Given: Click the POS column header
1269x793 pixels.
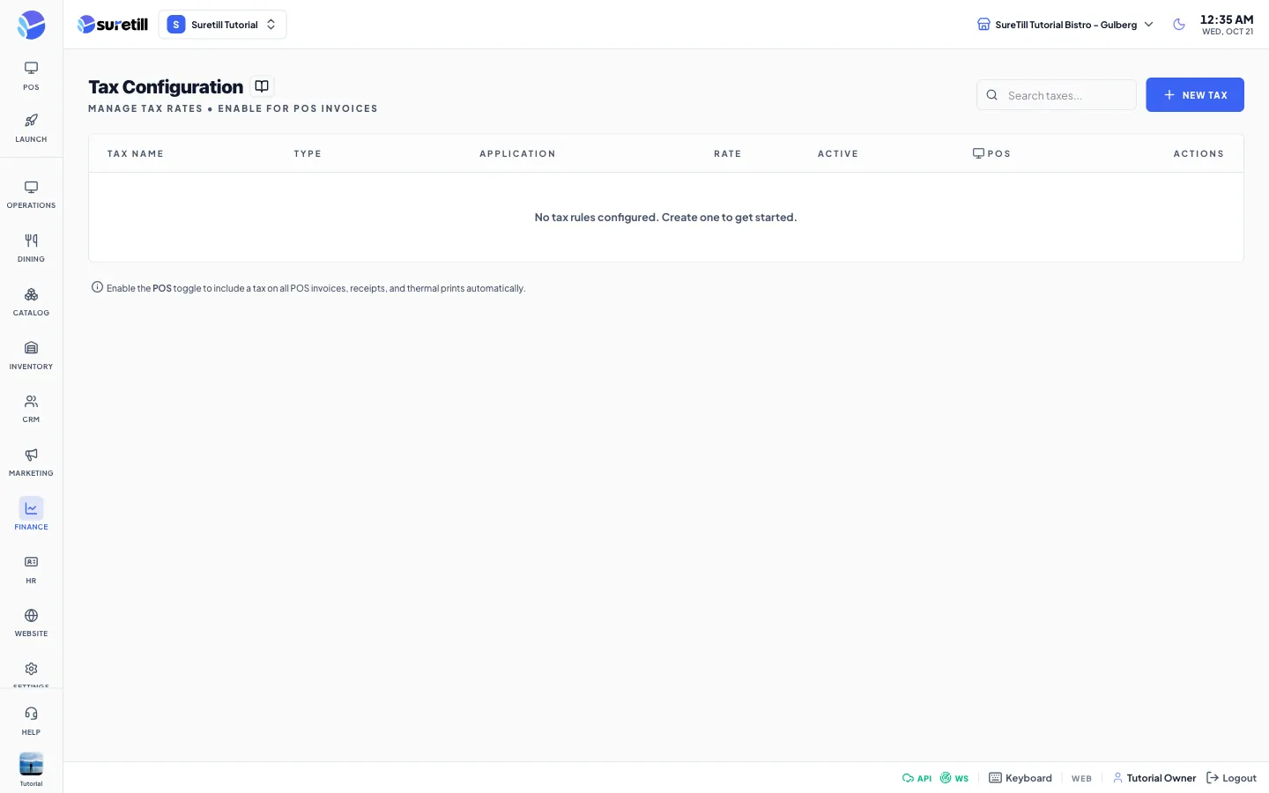Looking at the screenshot, I should (991, 153).
